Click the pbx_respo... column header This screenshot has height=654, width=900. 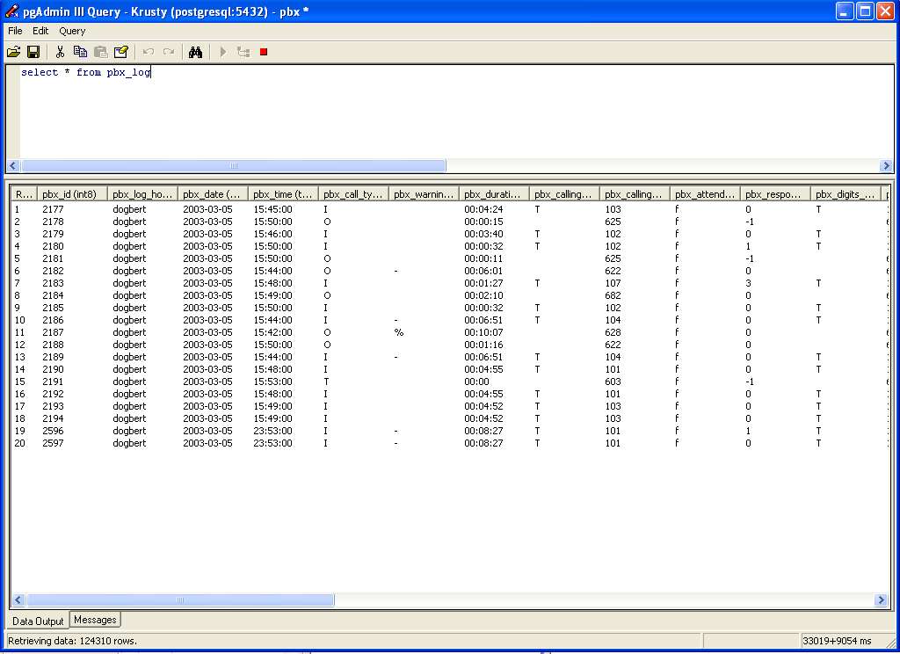coord(775,194)
